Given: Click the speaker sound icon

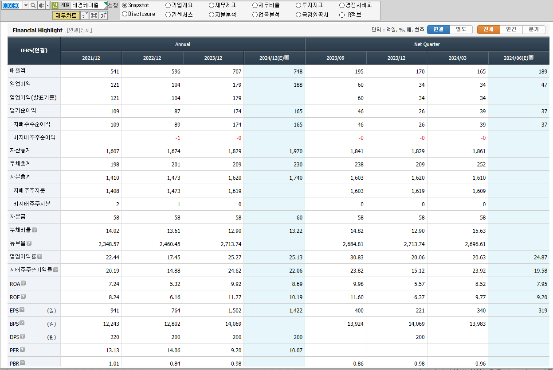Looking at the screenshot, I should pos(41,5).
